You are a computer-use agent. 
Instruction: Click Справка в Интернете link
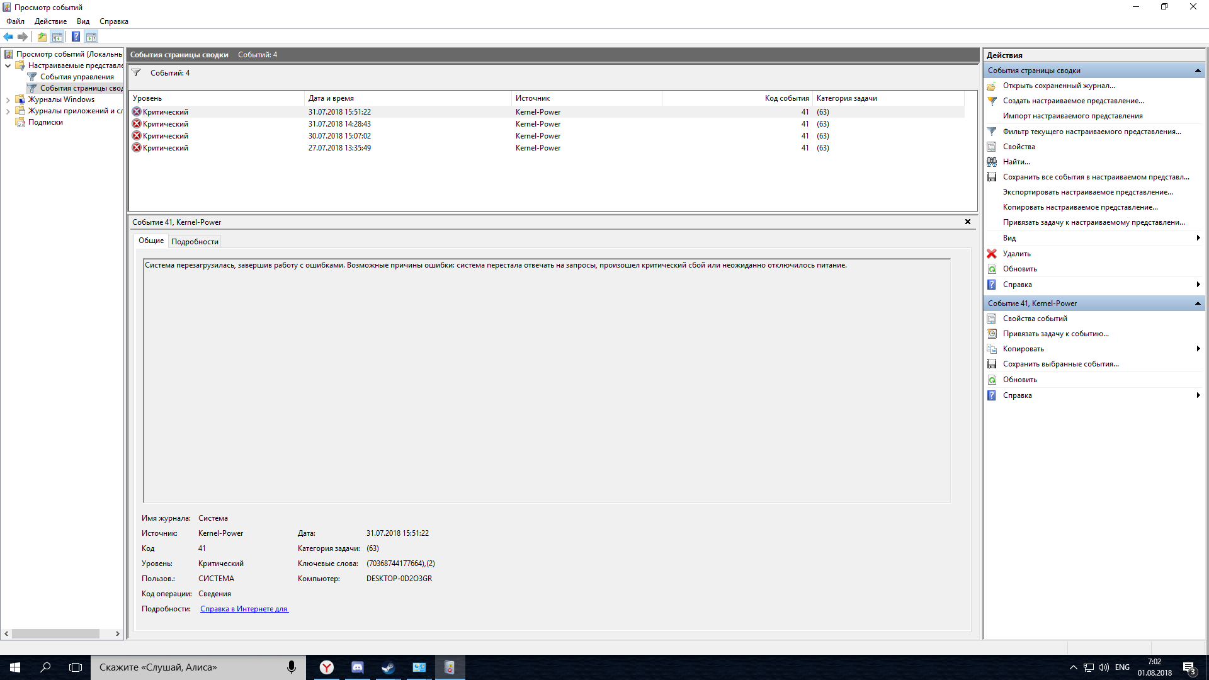tap(243, 609)
